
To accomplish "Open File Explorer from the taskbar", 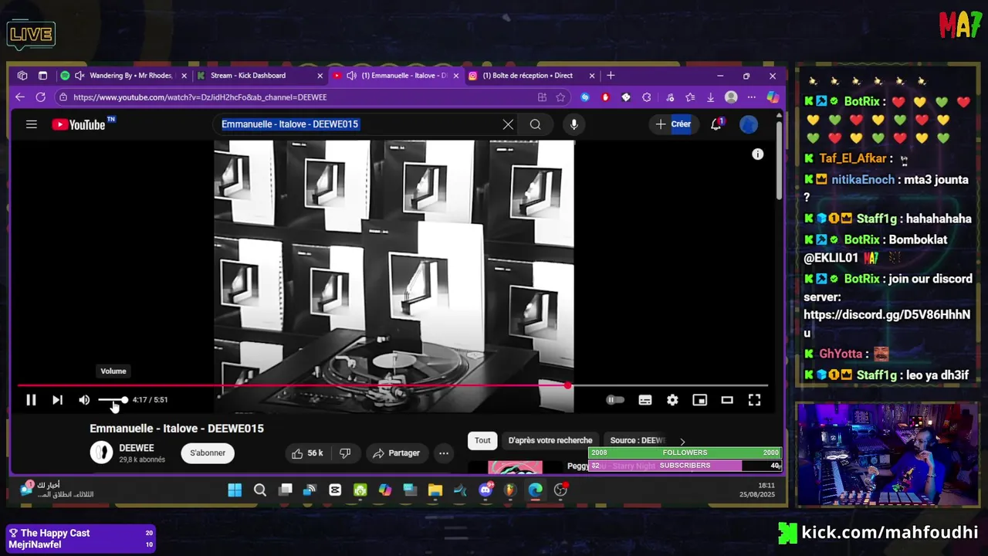I will click(x=435, y=490).
